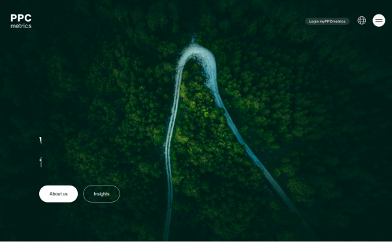The image size is (392, 245).
Task: Go to the About us page
Action: point(59,194)
